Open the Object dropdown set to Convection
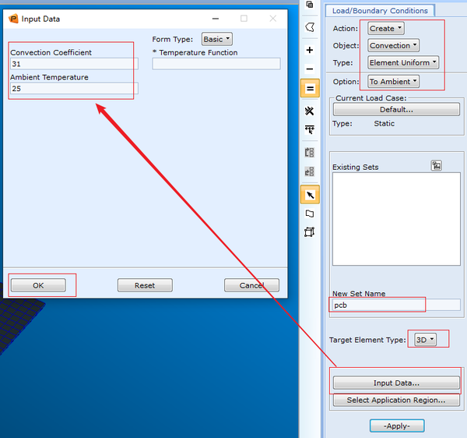Screen dimensions: 467x438 coord(393,46)
